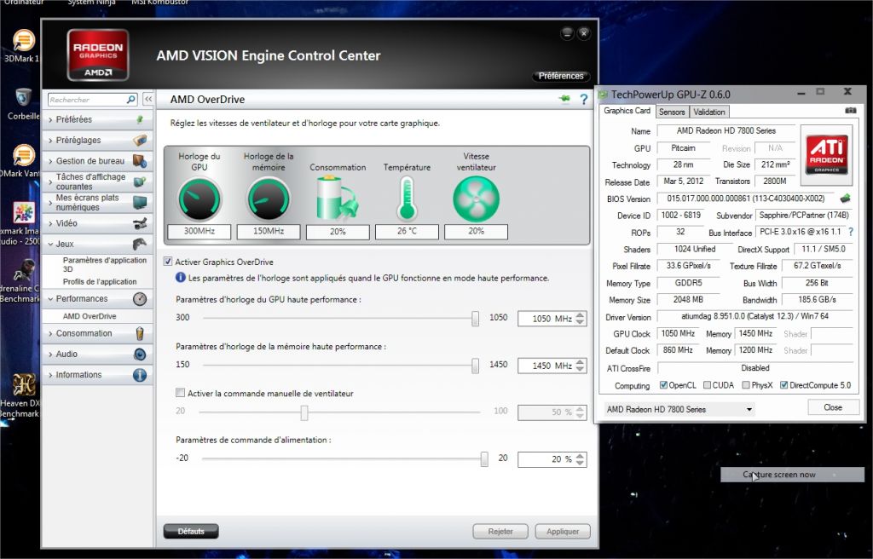Click the Bus Interface question mark in GPU-Z
873x559 pixels.
(x=851, y=232)
